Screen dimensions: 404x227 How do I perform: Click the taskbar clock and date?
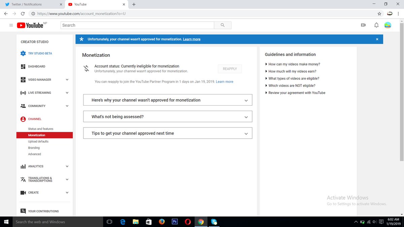click(394, 222)
